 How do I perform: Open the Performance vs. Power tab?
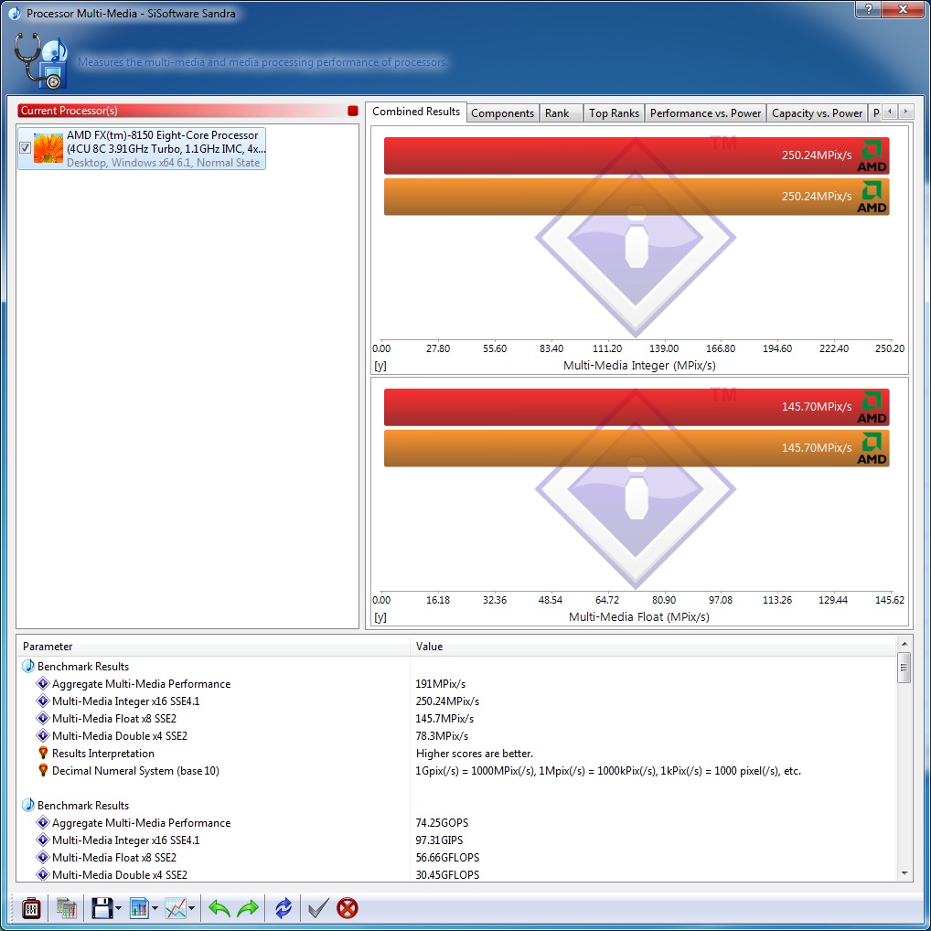point(705,112)
